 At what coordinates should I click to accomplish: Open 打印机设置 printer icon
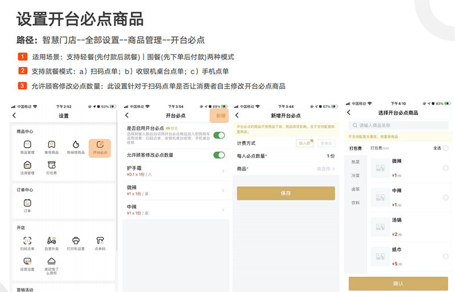(x=76, y=243)
